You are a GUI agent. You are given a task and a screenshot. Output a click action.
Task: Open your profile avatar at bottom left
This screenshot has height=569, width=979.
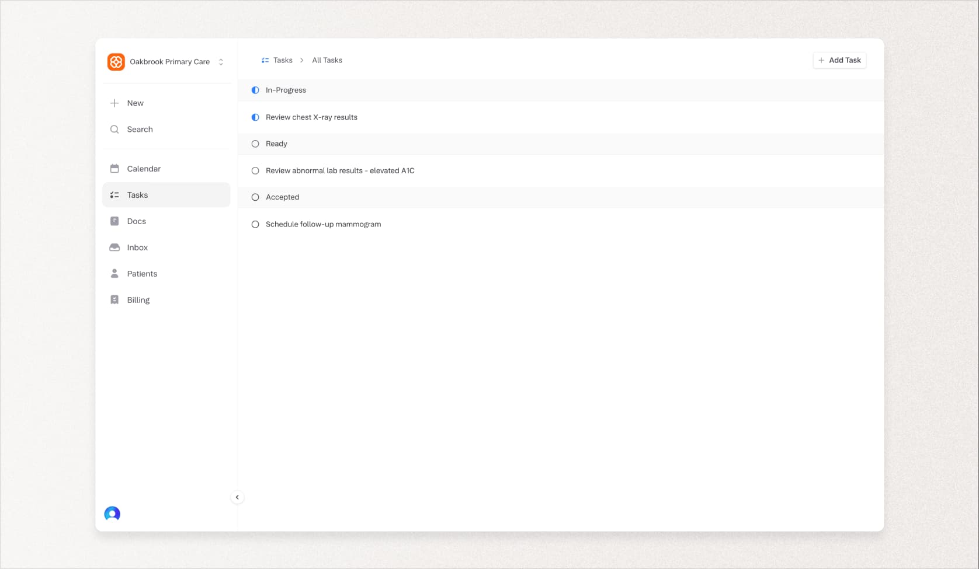112,514
